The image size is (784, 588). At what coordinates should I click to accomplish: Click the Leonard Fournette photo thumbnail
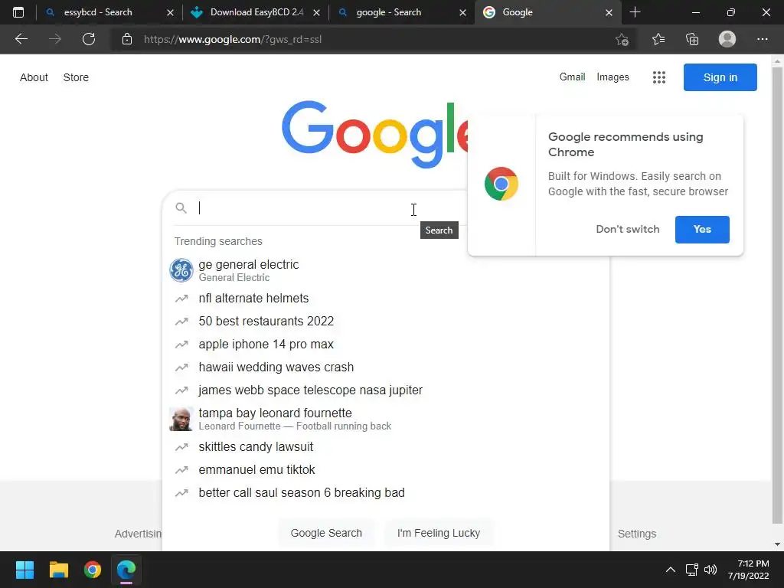(181, 419)
